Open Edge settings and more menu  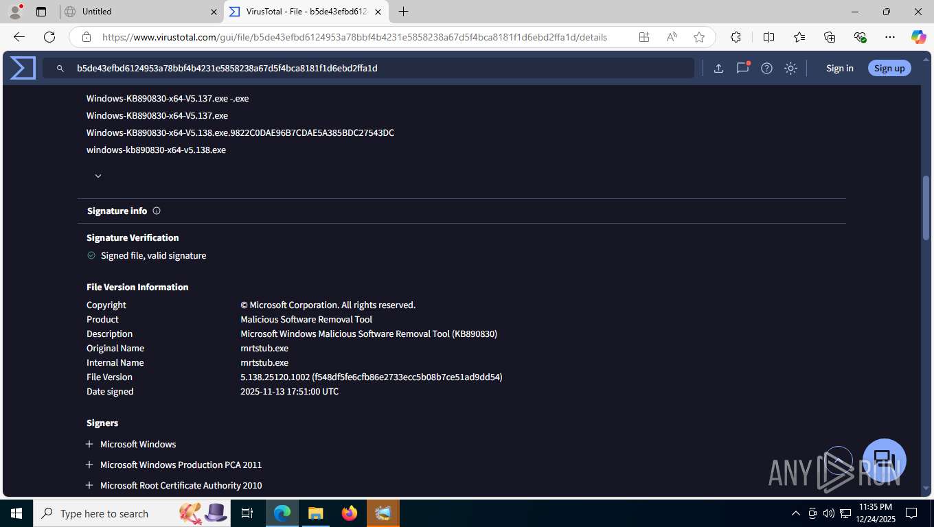pos(890,37)
